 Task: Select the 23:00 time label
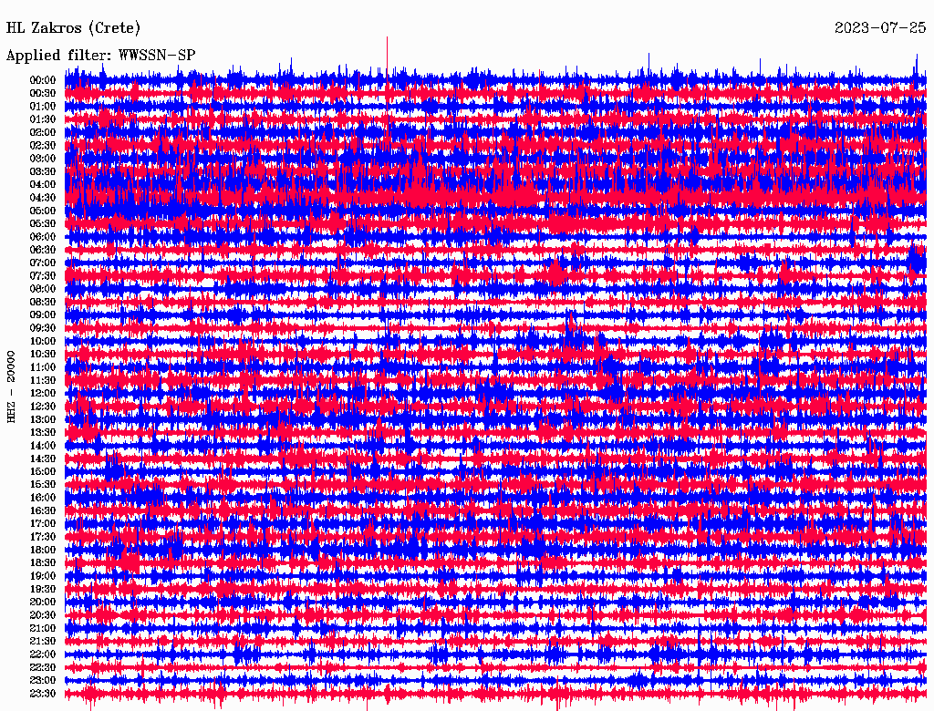point(43,680)
